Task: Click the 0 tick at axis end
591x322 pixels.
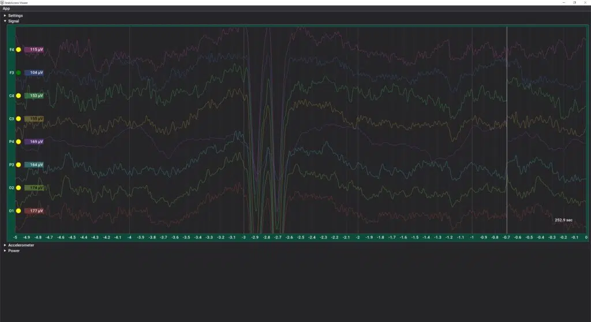Action: (586, 237)
